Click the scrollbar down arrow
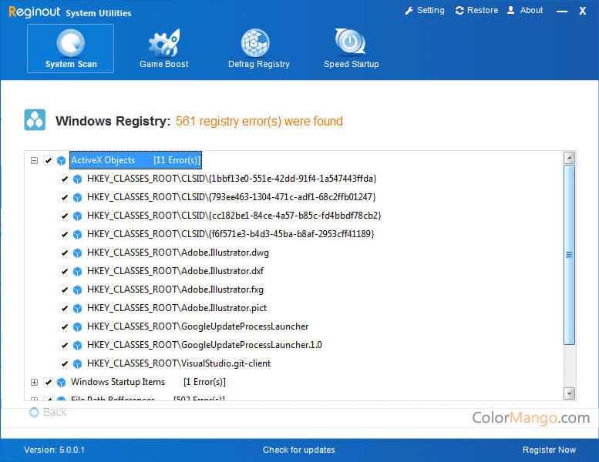 click(x=569, y=393)
